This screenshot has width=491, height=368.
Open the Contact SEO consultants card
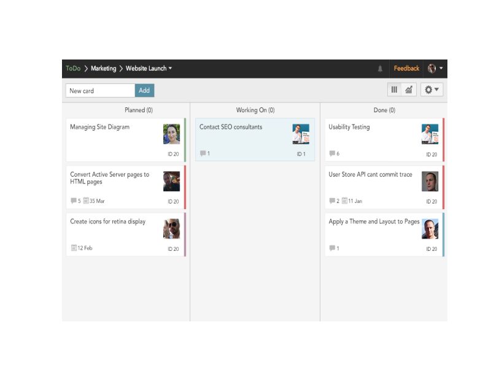(255, 140)
